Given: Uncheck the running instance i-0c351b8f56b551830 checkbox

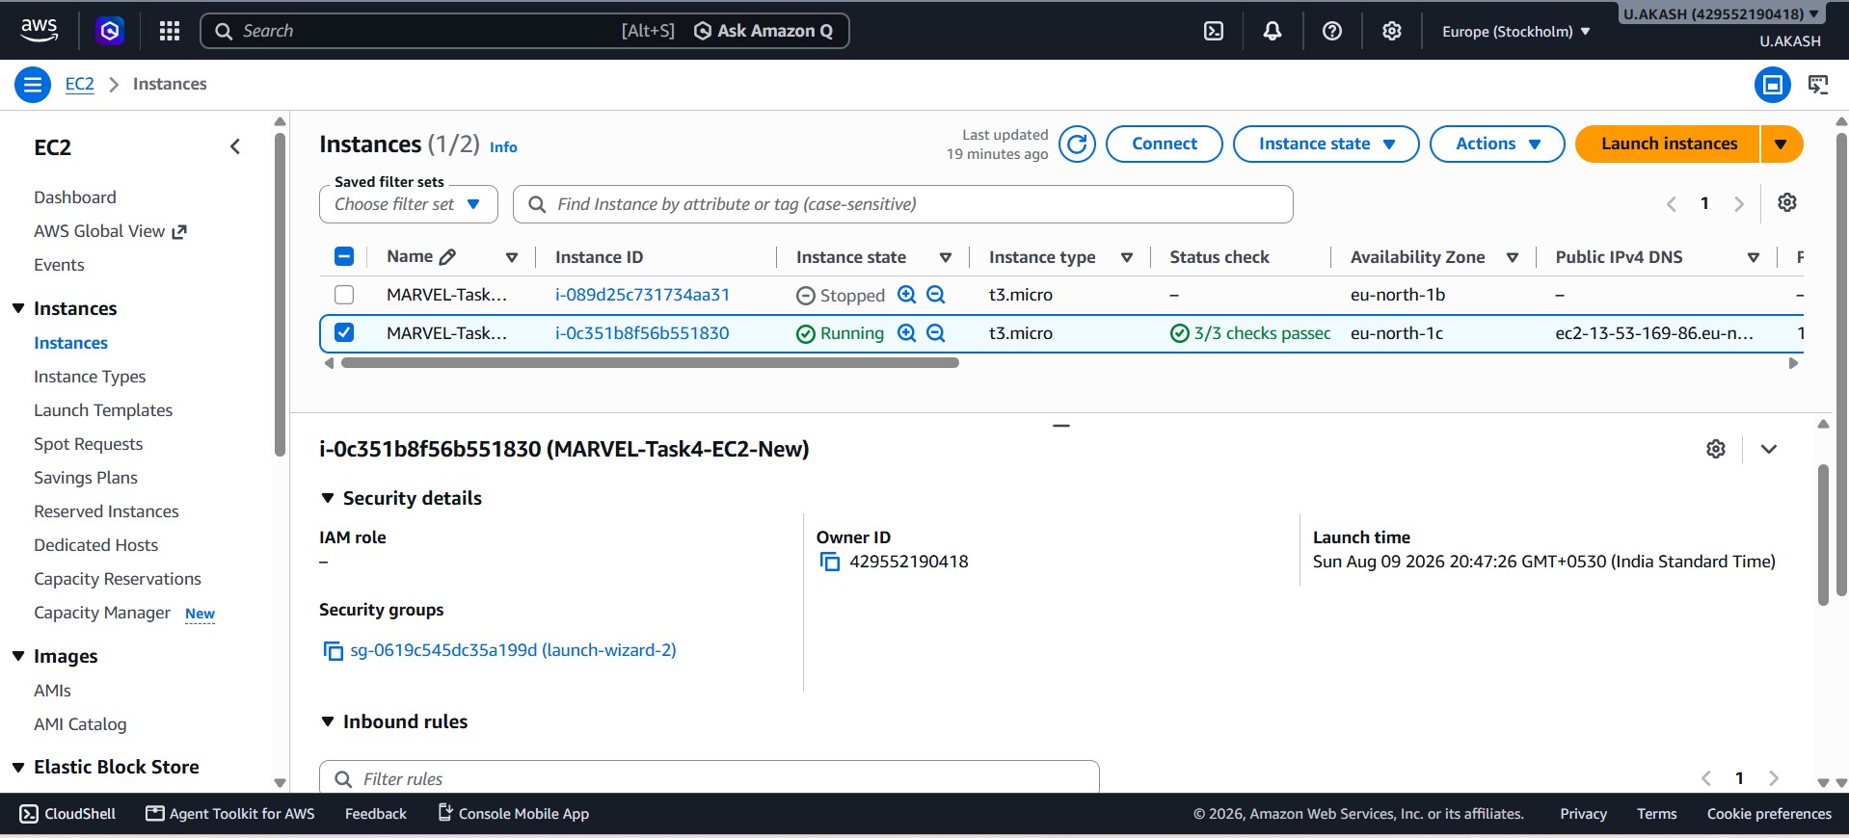Looking at the screenshot, I should [x=344, y=333].
